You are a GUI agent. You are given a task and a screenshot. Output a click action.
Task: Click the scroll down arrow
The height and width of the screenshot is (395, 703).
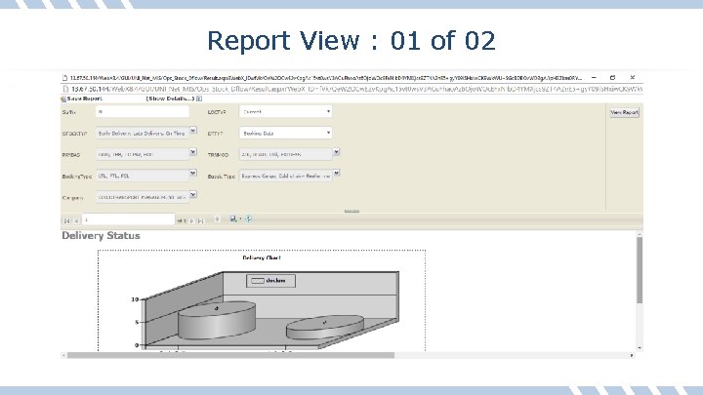(640, 348)
